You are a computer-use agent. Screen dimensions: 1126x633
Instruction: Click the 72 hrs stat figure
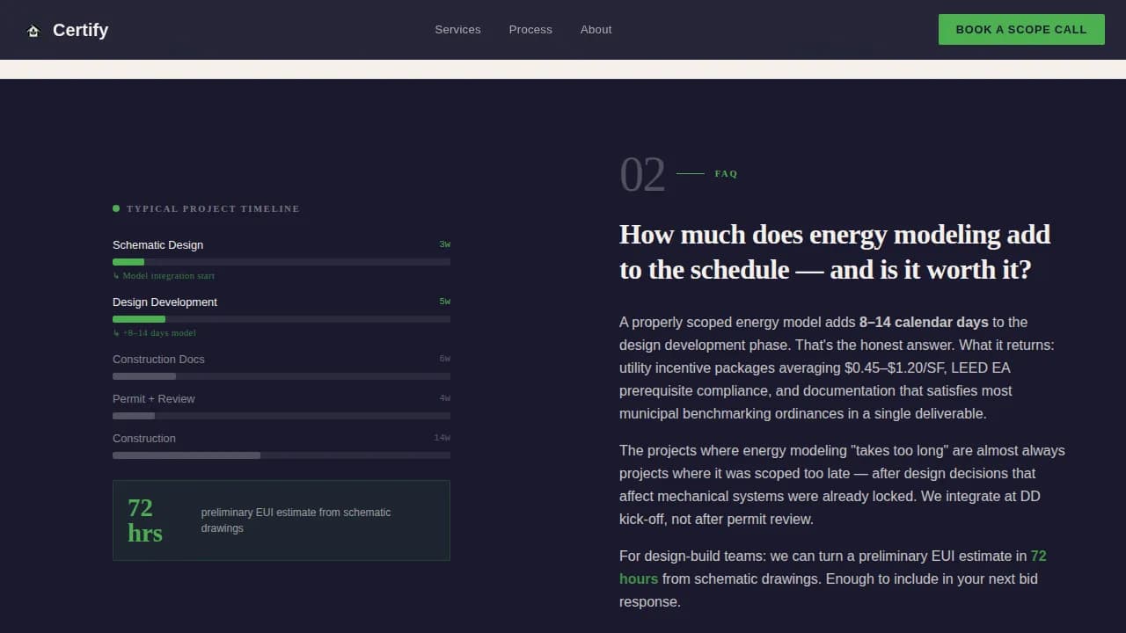(145, 520)
